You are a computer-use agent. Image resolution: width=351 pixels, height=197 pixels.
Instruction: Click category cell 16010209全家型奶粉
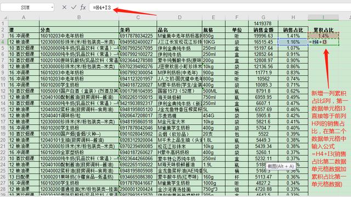point(79,152)
